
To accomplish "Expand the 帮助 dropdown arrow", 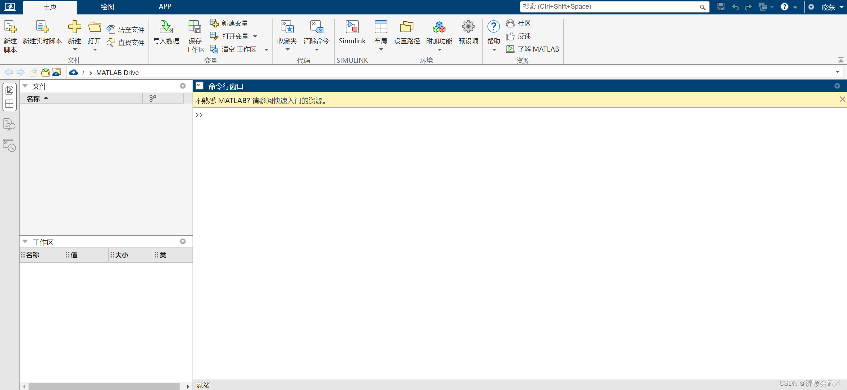I will (x=494, y=50).
